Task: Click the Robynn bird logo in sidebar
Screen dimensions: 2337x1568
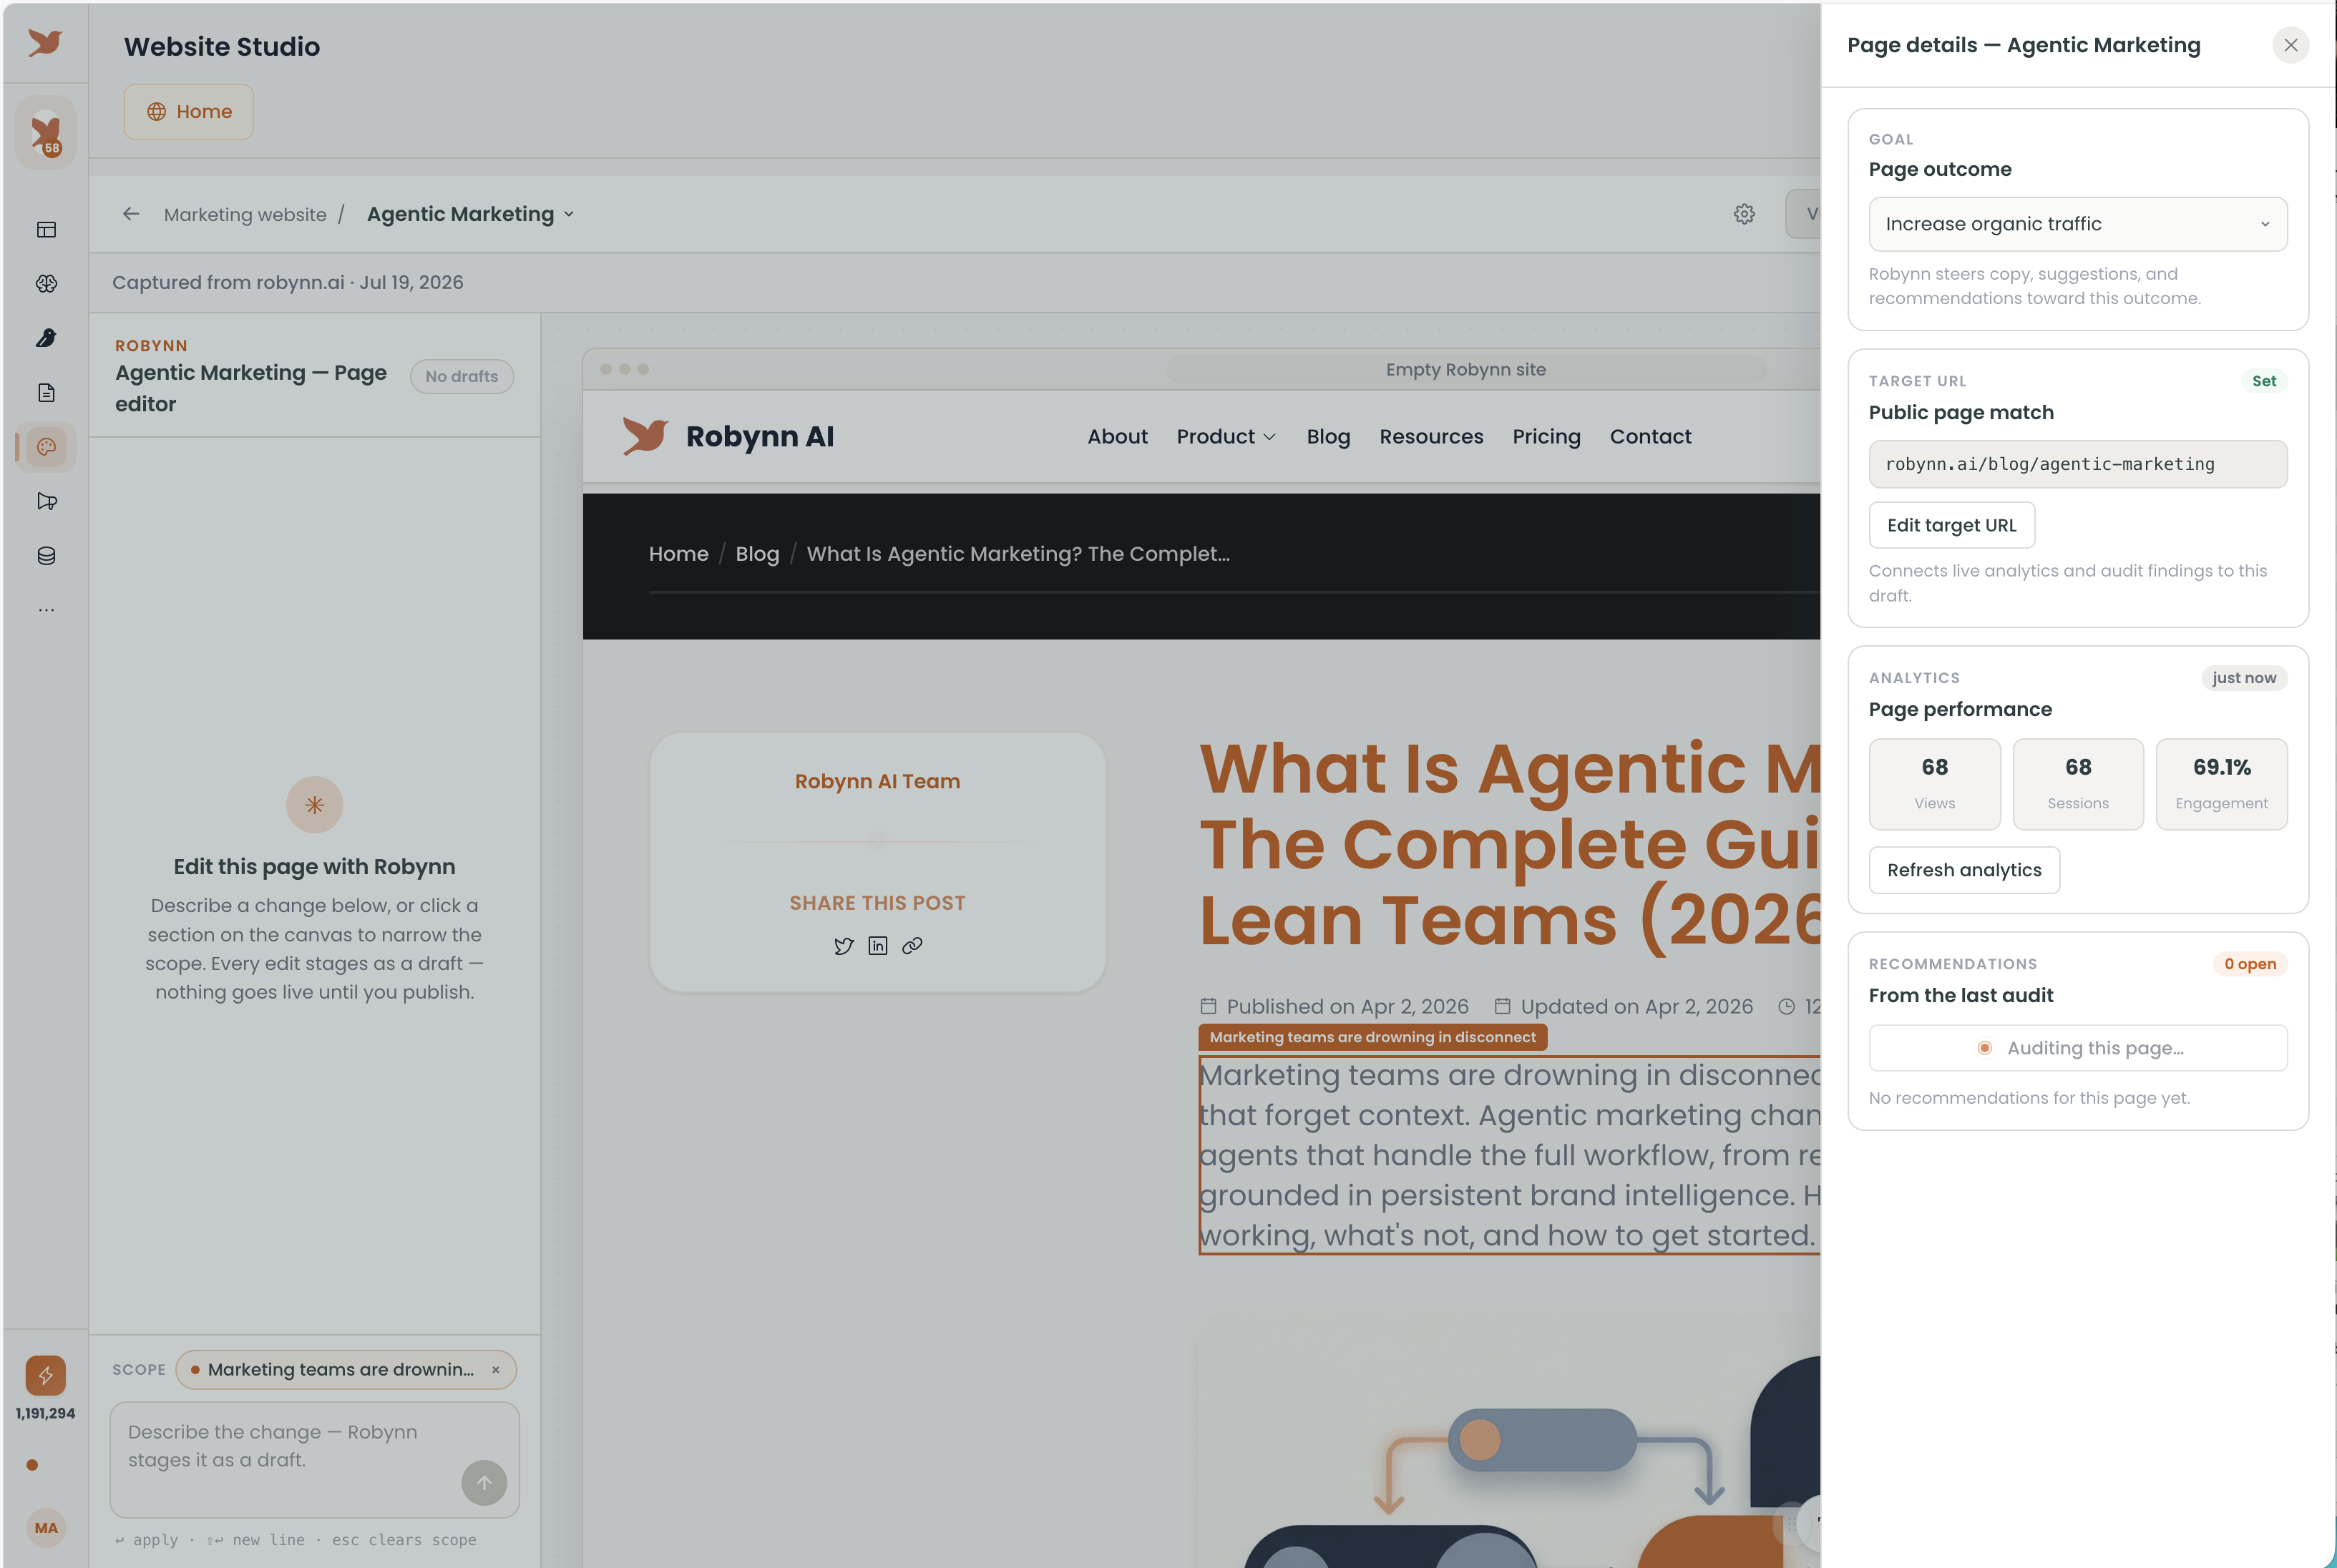Action: pyautogui.click(x=45, y=43)
